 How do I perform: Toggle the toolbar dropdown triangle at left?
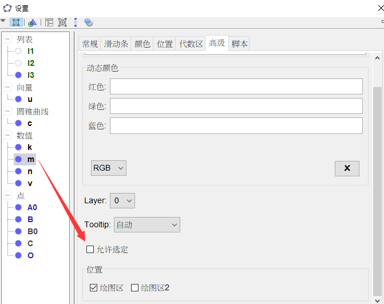pyautogui.click(x=3, y=21)
